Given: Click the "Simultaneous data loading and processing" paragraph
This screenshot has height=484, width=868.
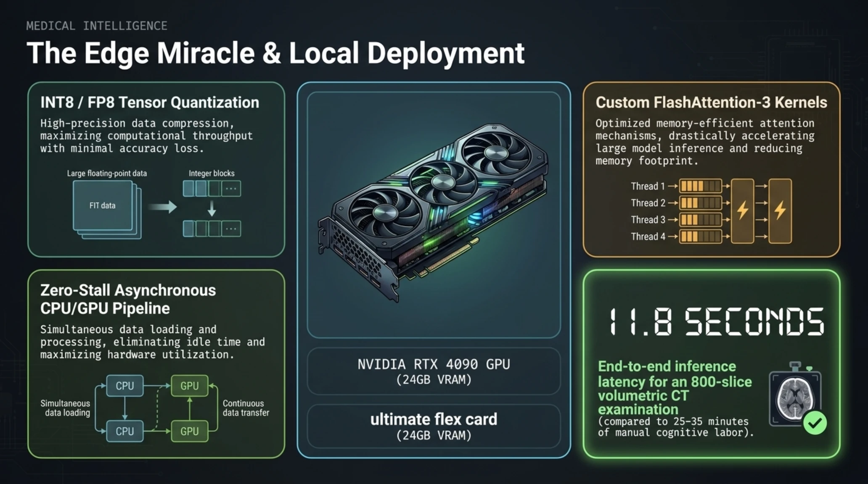Looking at the screenshot, I should point(153,342).
